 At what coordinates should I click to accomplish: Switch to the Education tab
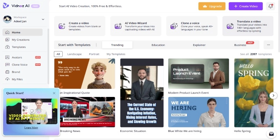pyautogui.click(x=158, y=45)
